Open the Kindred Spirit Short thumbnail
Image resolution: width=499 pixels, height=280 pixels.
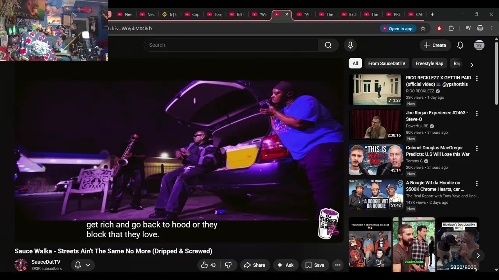pyautogui.click(x=414, y=244)
